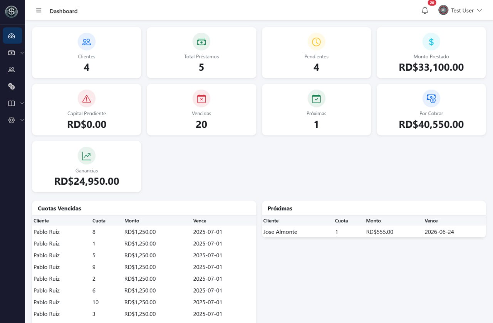
Task: Click the RD$33,100.00 Monto Prestado value
Action: tap(431, 68)
